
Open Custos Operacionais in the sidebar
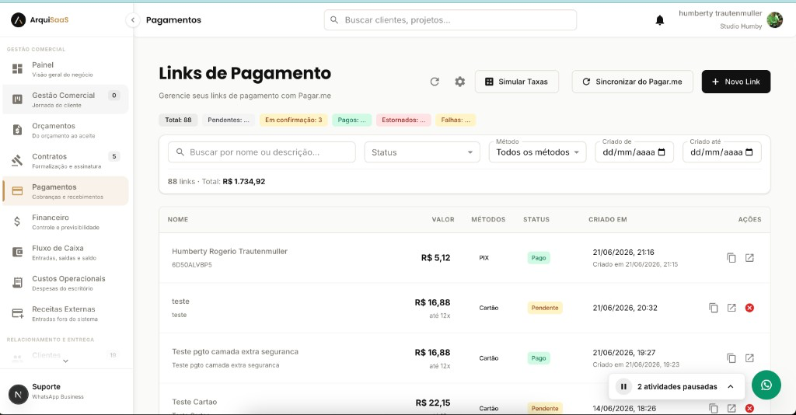pyautogui.click(x=65, y=283)
